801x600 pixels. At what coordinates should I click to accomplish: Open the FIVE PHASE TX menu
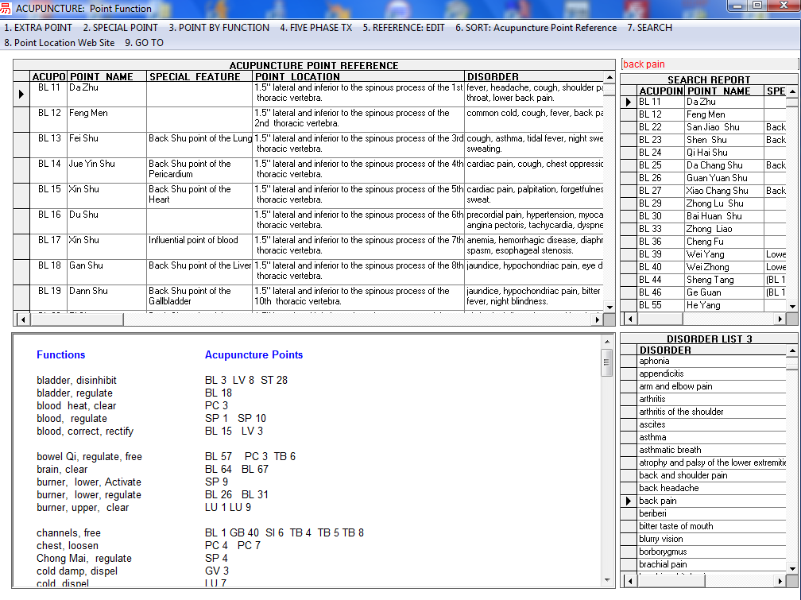point(316,27)
